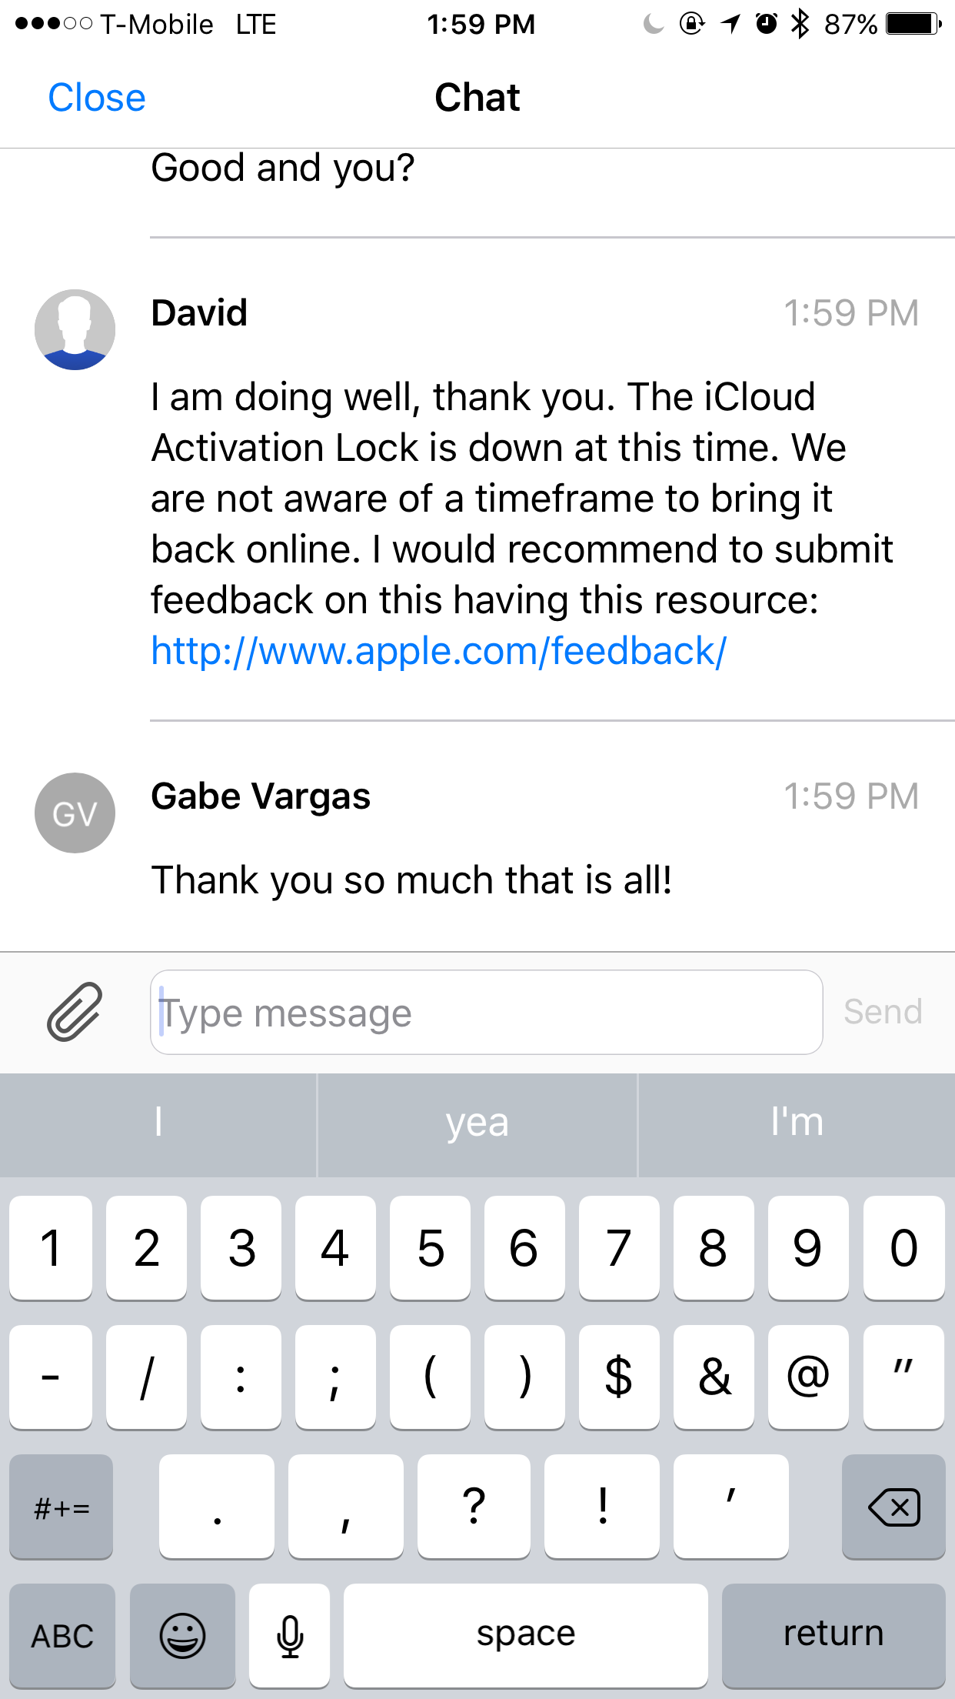This screenshot has height=1699, width=955.
Task: Open the emoji keyboard smiley icon
Action: click(182, 1634)
